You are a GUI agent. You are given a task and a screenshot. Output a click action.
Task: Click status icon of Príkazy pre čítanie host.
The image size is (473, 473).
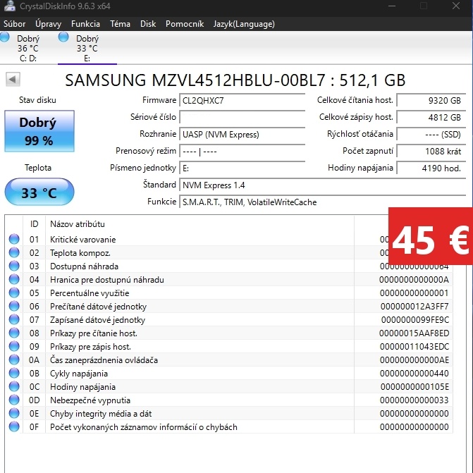(x=14, y=333)
